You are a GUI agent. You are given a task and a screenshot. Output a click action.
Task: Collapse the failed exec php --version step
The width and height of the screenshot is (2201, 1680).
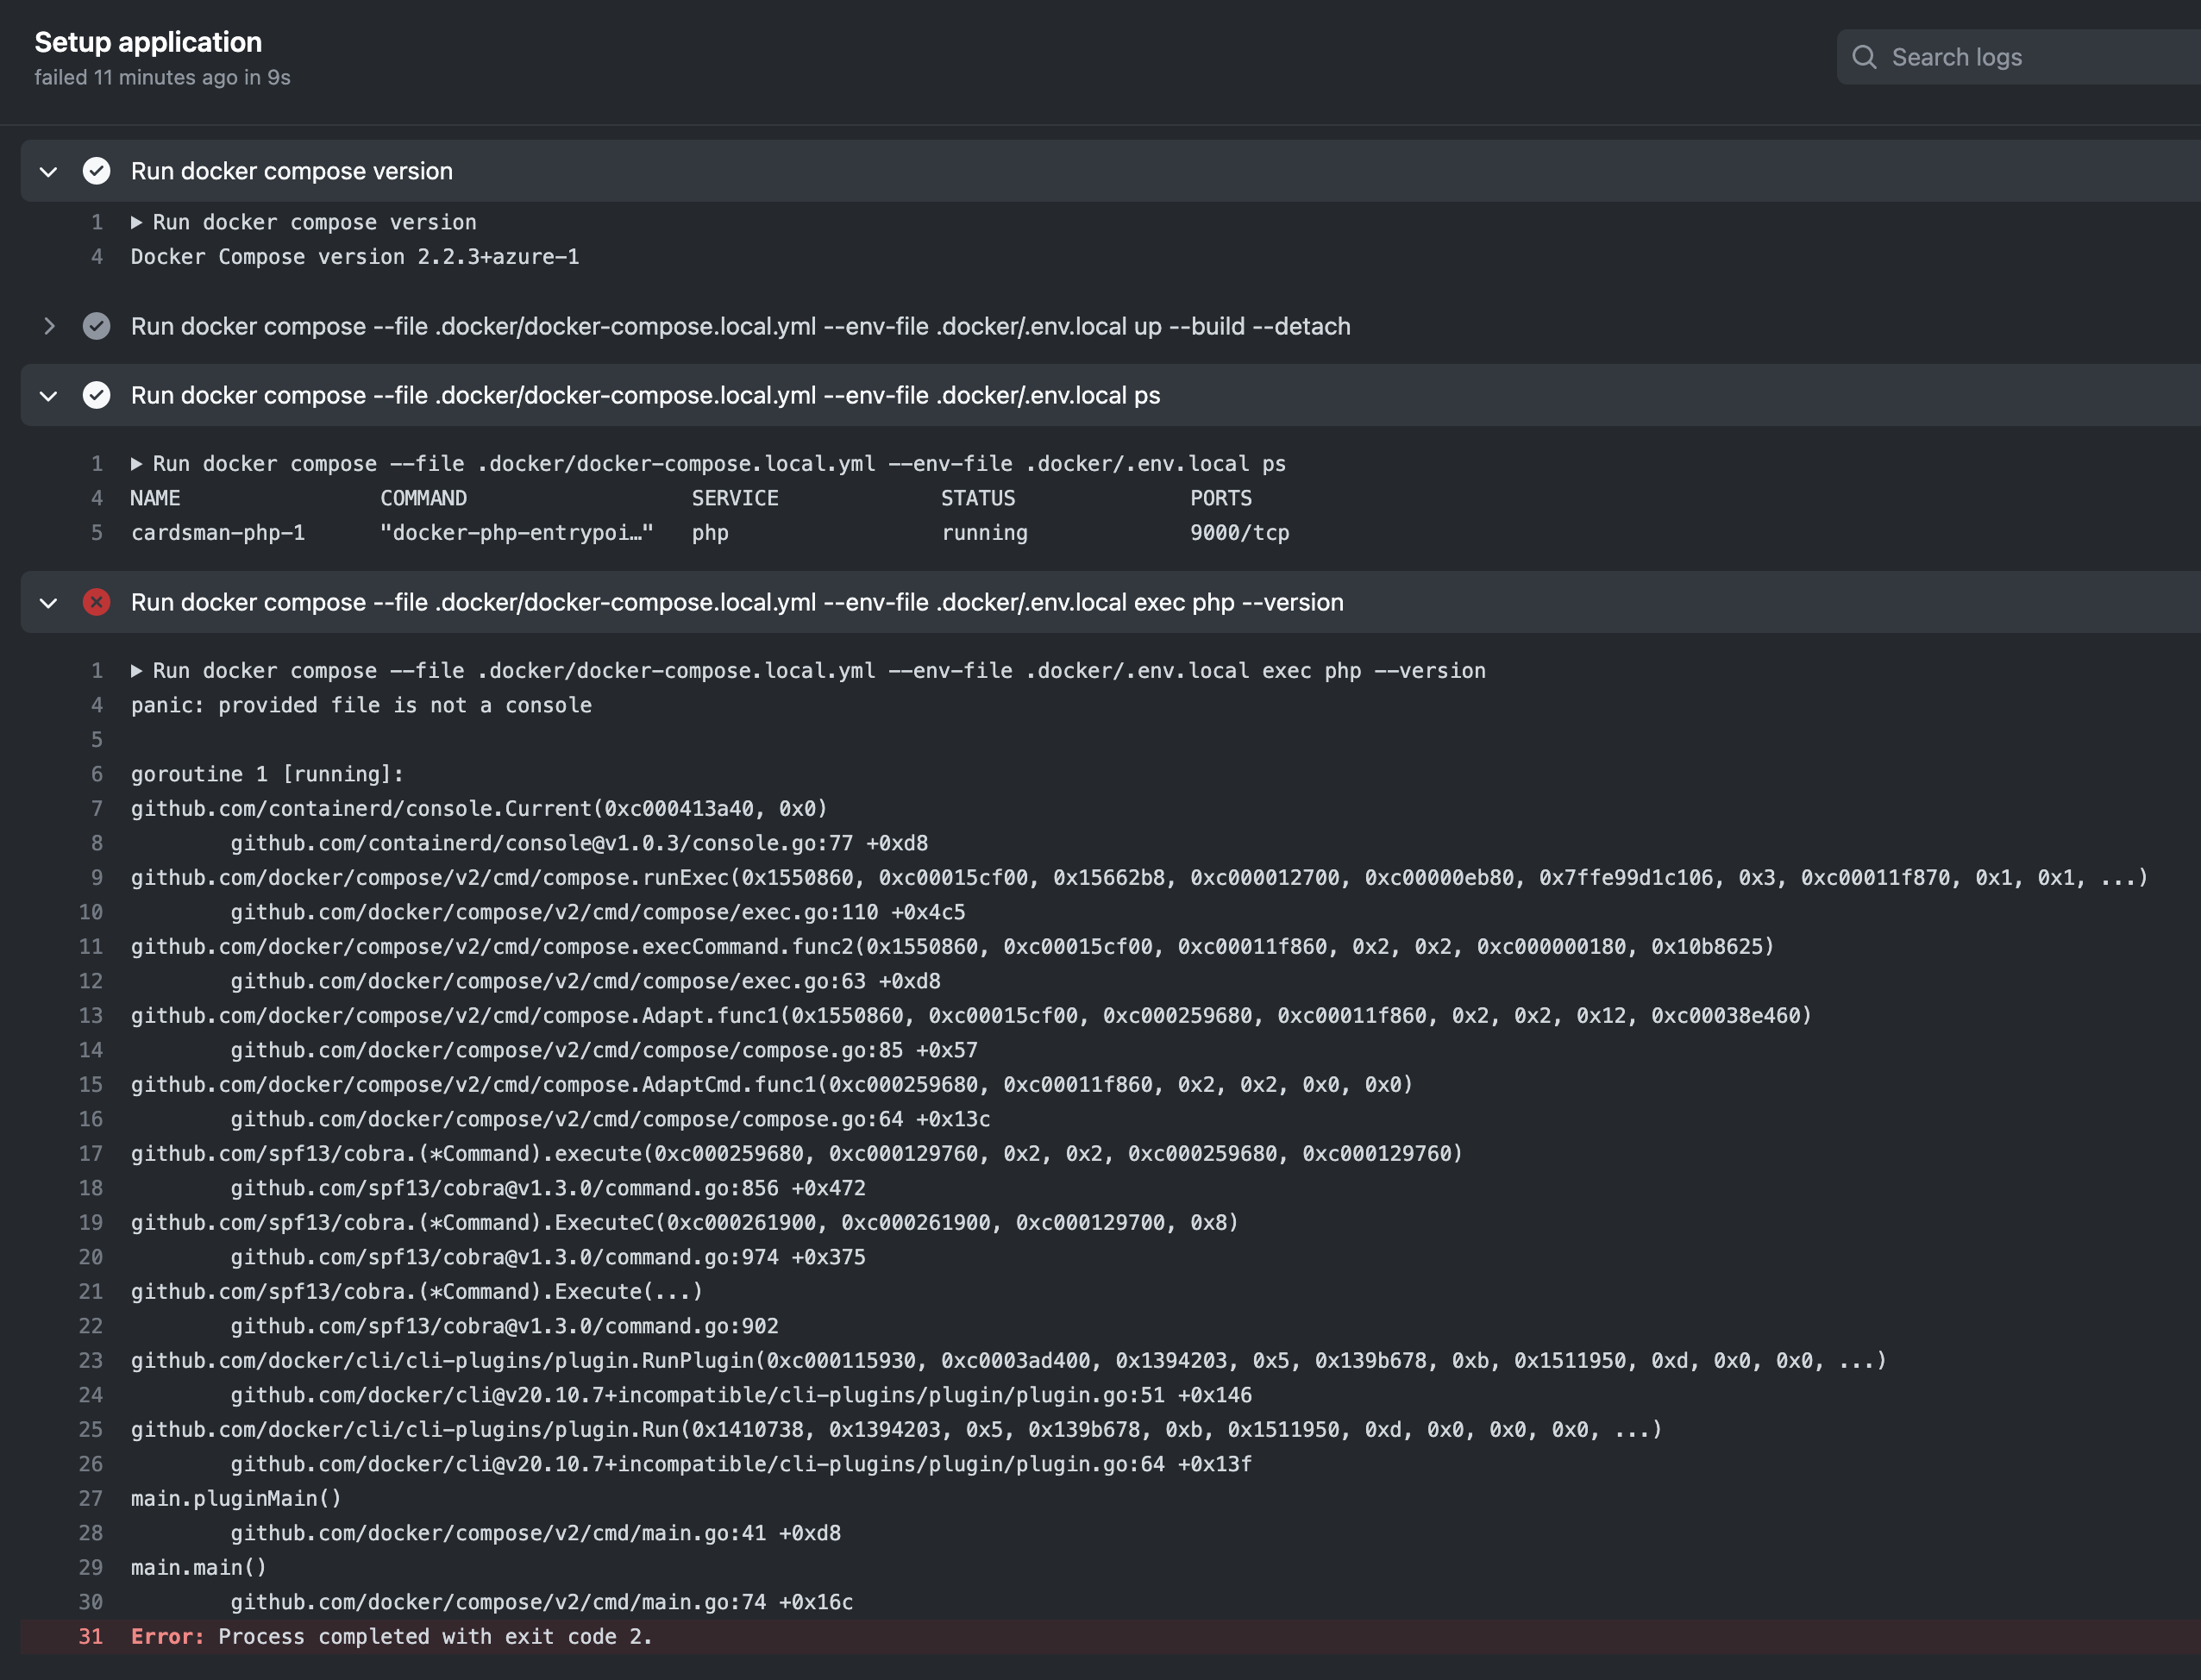(48, 602)
